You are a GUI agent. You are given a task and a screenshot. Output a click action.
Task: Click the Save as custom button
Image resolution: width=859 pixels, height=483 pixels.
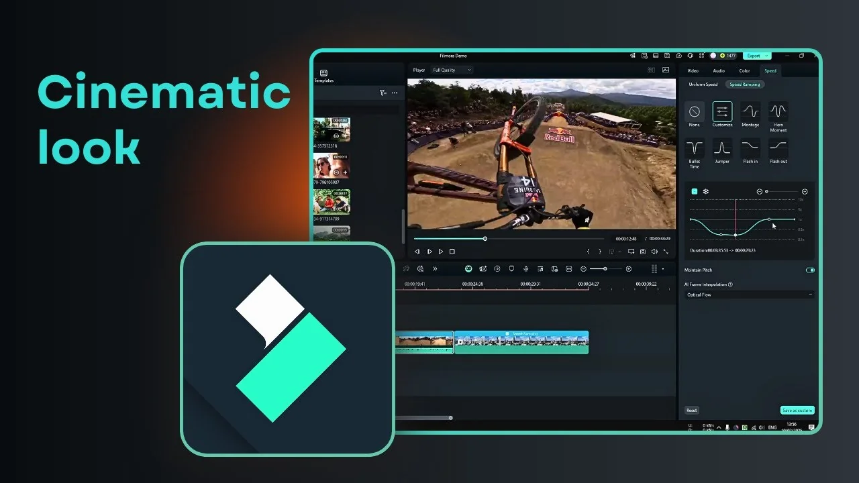point(797,410)
